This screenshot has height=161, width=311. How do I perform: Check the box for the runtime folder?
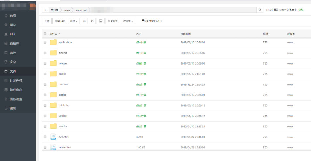[x=45, y=84]
